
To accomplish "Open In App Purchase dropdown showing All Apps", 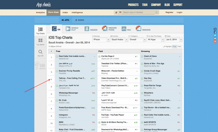I will pos(155,39).
